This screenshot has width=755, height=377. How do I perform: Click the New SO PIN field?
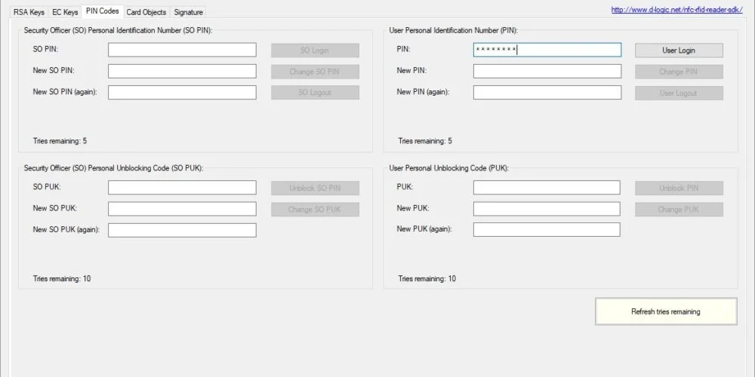tap(182, 71)
